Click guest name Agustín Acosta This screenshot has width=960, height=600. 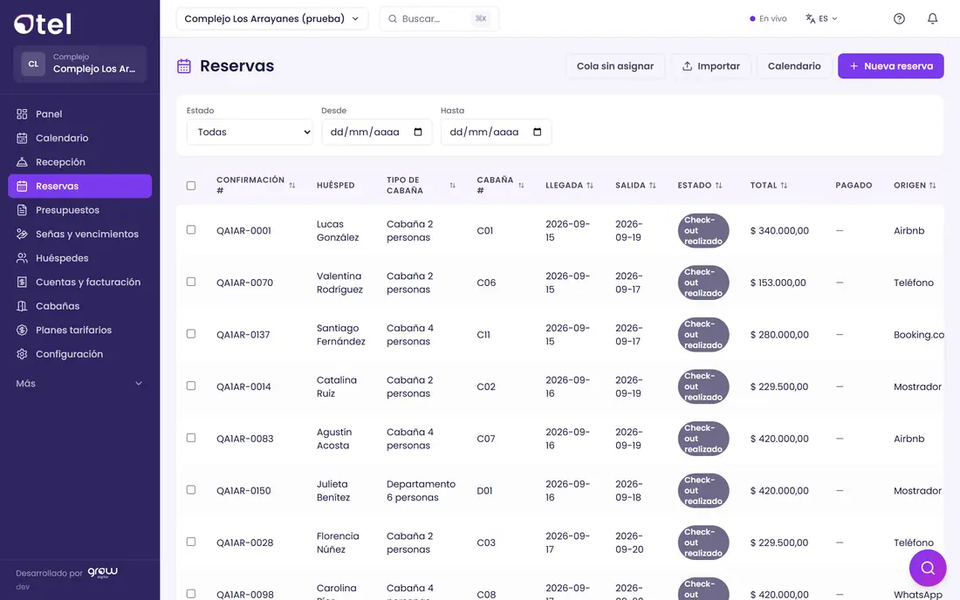coord(334,439)
